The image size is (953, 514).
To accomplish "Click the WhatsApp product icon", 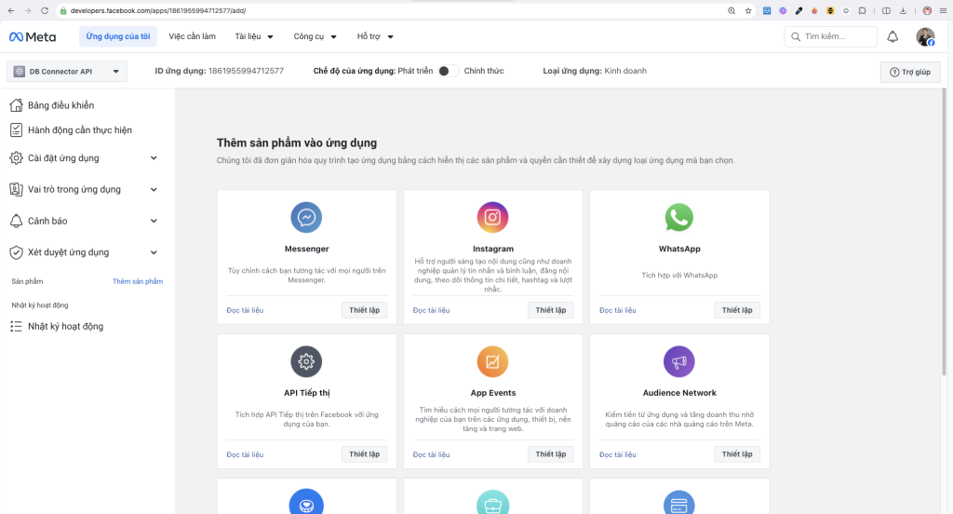I will point(679,217).
